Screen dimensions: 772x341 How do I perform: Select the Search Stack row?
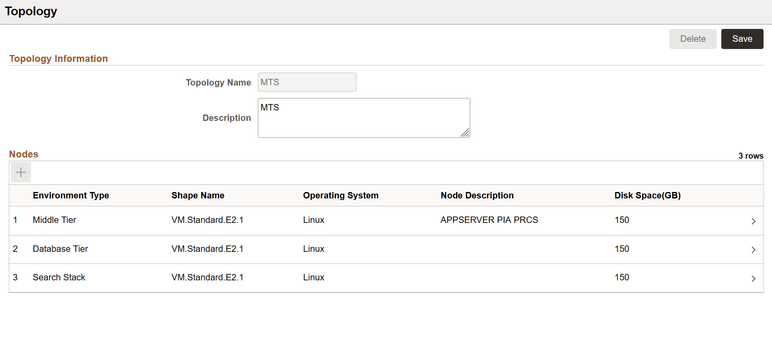[x=59, y=278]
